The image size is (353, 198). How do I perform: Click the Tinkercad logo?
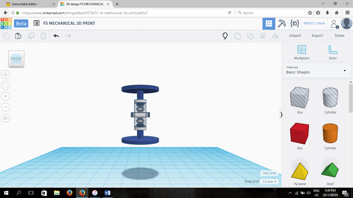[x=6, y=23]
